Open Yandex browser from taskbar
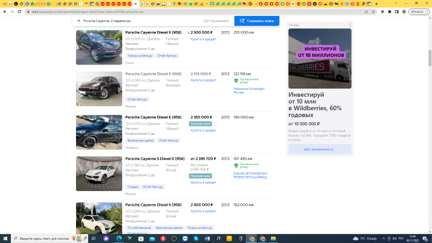 pyautogui.click(x=163, y=239)
